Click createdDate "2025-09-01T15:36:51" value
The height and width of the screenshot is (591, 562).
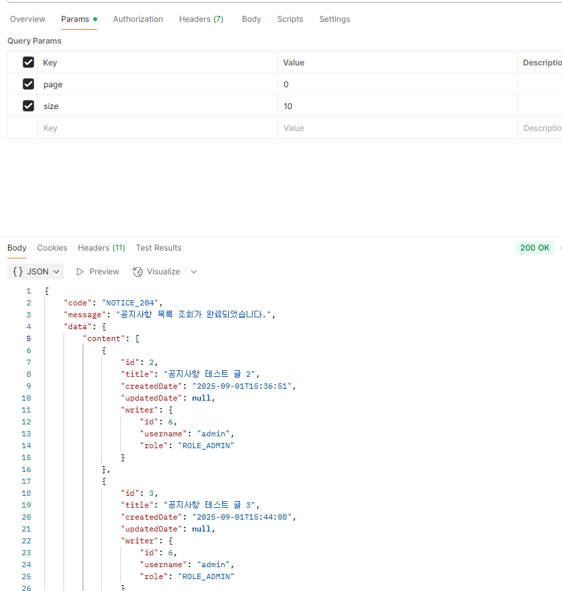[242, 386]
